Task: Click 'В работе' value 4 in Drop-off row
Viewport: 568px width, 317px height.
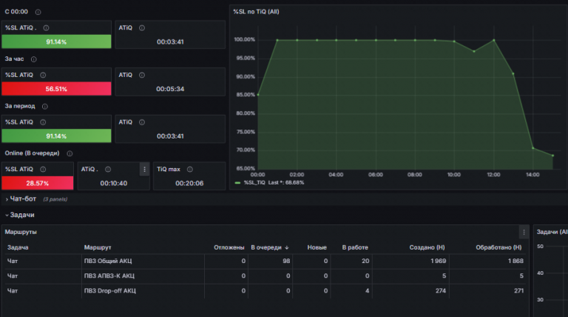Action: pos(368,290)
